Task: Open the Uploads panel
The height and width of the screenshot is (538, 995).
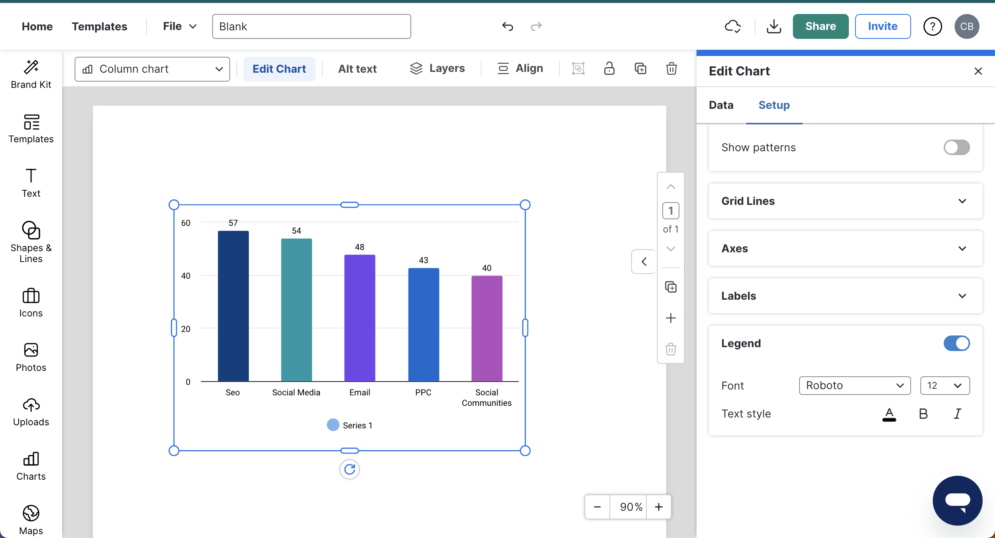Action: click(31, 411)
